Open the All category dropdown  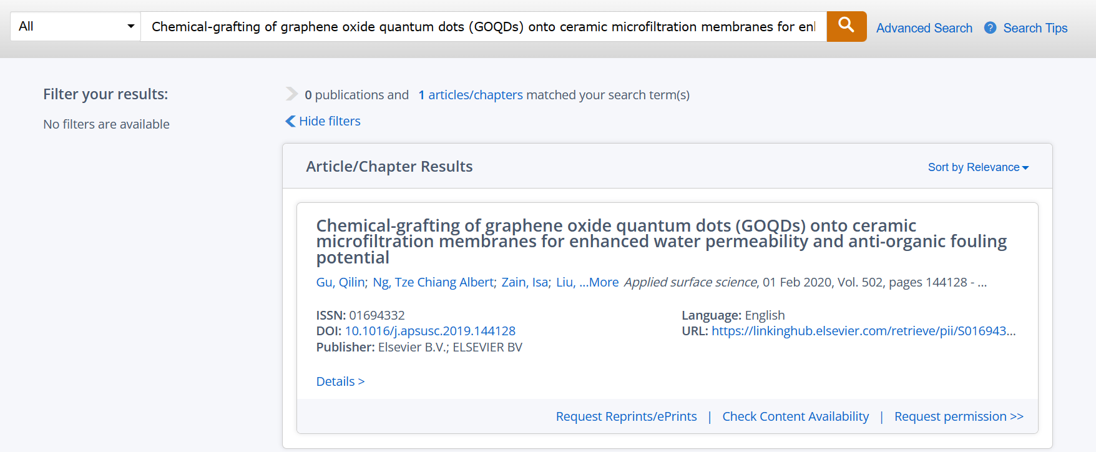click(76, 26)
